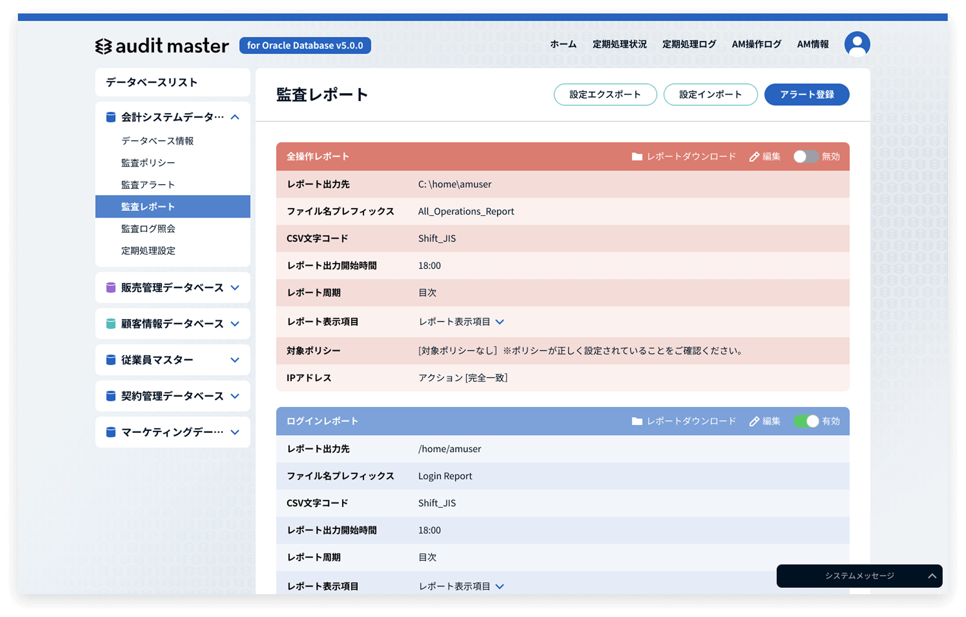Click the user profile avatar icon
The image size is (966, 617).
pyautogui.click(x=857, y=44)
